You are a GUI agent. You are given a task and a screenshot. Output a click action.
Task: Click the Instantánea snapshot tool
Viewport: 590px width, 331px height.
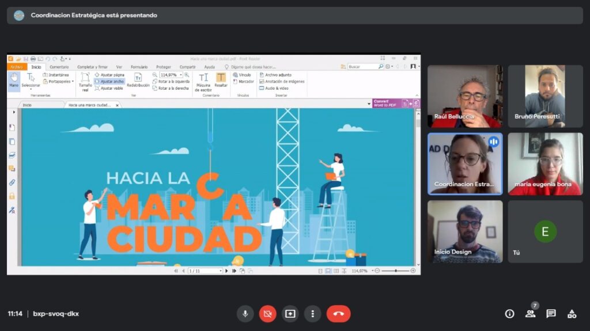(56, 75)
